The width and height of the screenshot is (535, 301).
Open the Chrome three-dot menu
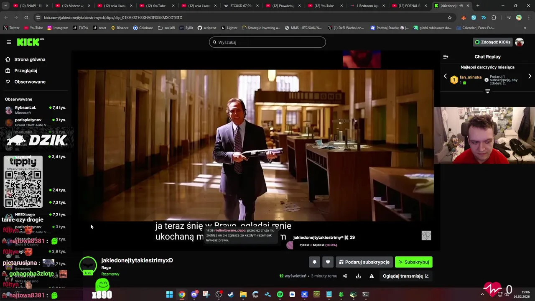pos(529,18)
